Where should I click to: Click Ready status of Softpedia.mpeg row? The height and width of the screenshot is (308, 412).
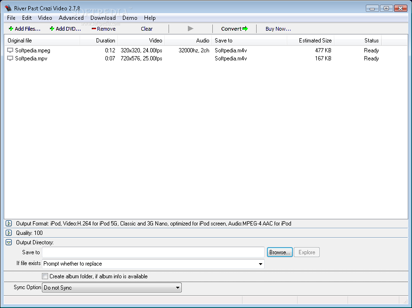[372, 50]
